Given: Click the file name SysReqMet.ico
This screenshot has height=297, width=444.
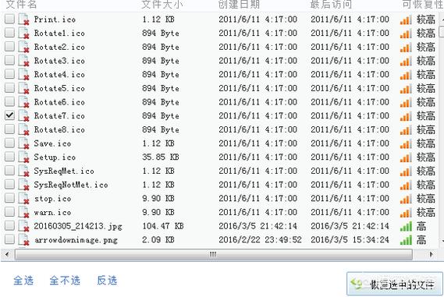Looking at the screenshot, I should 64,171.
